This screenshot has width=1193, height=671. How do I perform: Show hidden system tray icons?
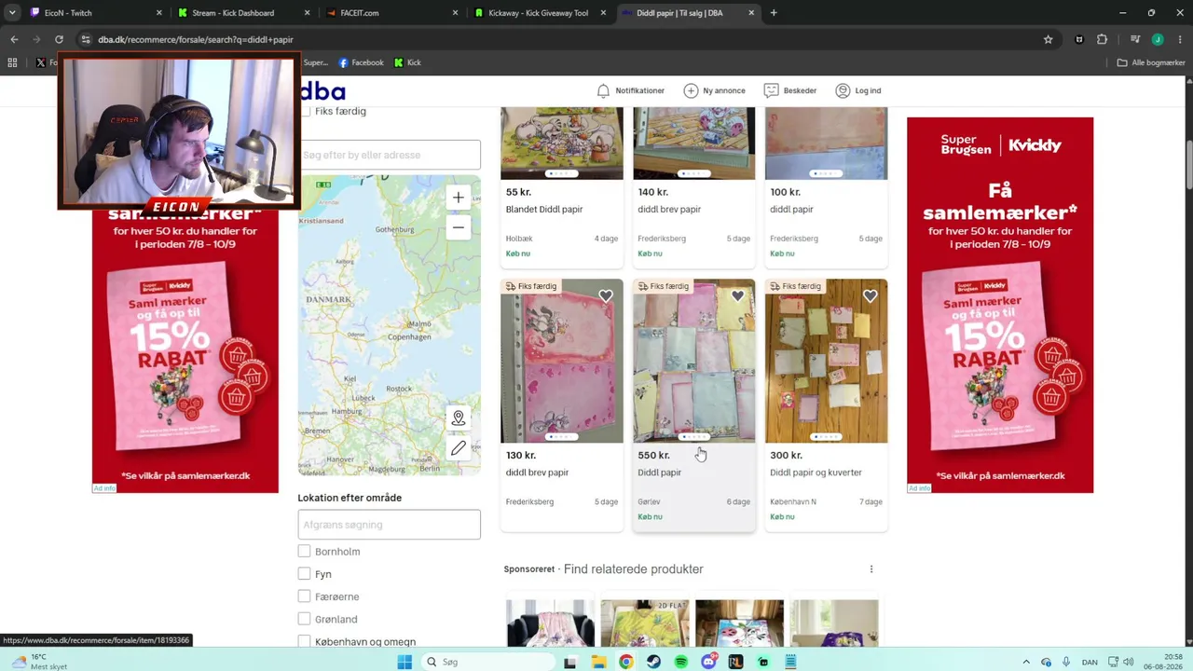1026,662
